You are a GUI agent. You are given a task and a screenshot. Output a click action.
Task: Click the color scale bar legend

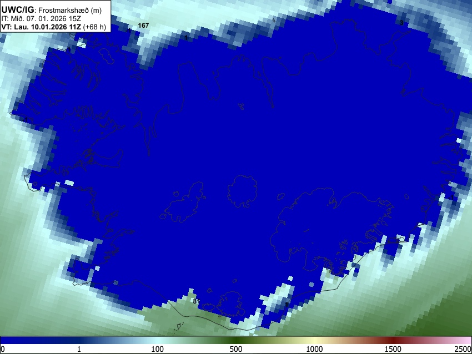[236, 341]
